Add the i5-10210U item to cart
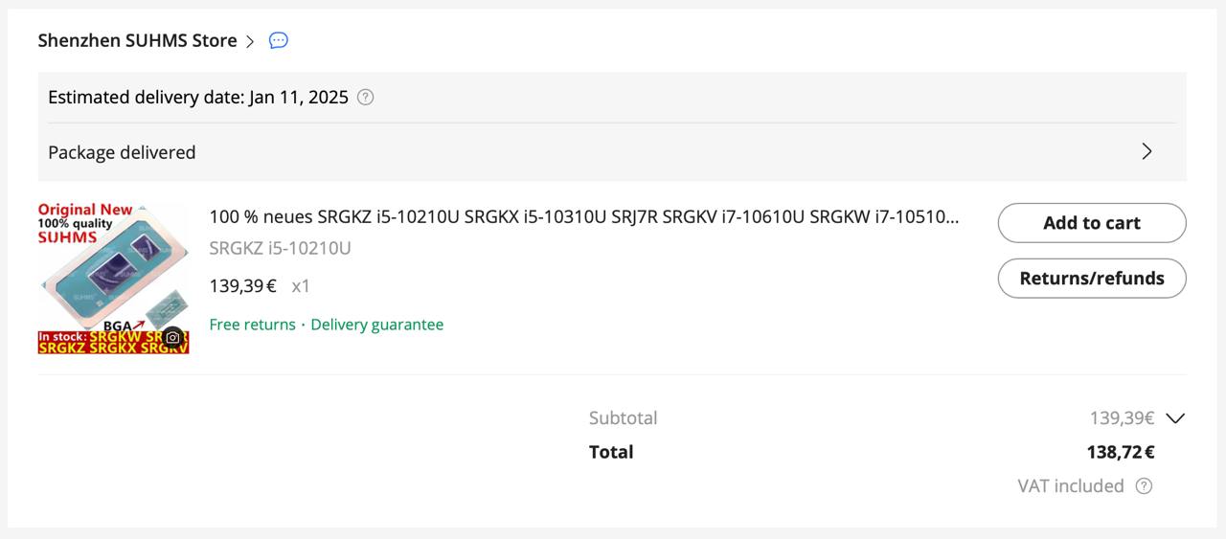The height and width of the screenshot is (539, 1226). click(1092, 223)
